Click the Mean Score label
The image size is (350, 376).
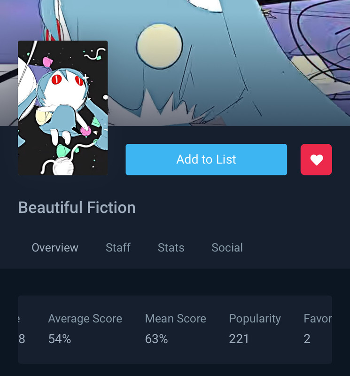pyautogui.click(x=176, y=319)
